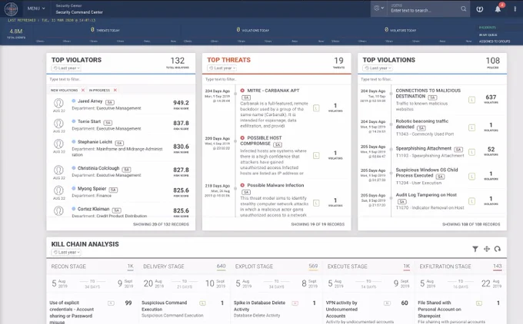Open Spike in Database Delete Activity item

(259, 306)
